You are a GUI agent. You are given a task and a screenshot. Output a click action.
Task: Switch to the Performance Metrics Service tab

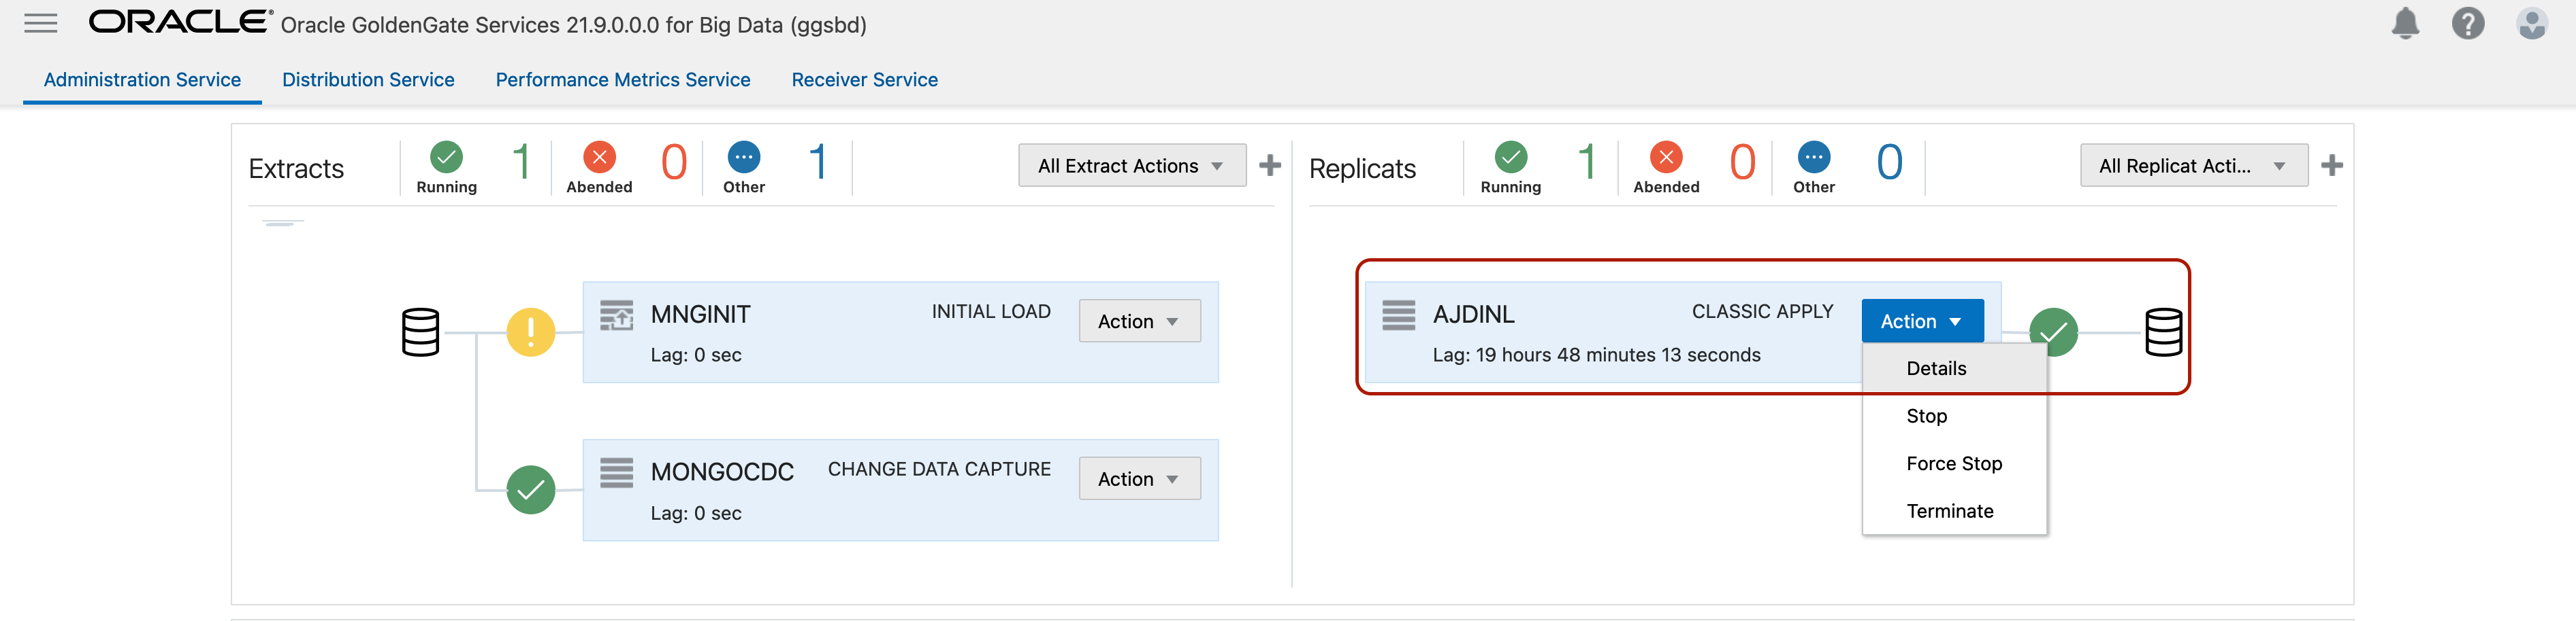click(x=622, y=80)
